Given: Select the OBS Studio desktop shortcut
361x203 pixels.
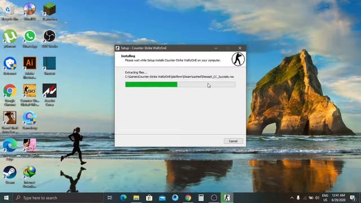Looking at the screenshot, I should tap(50, 39).
